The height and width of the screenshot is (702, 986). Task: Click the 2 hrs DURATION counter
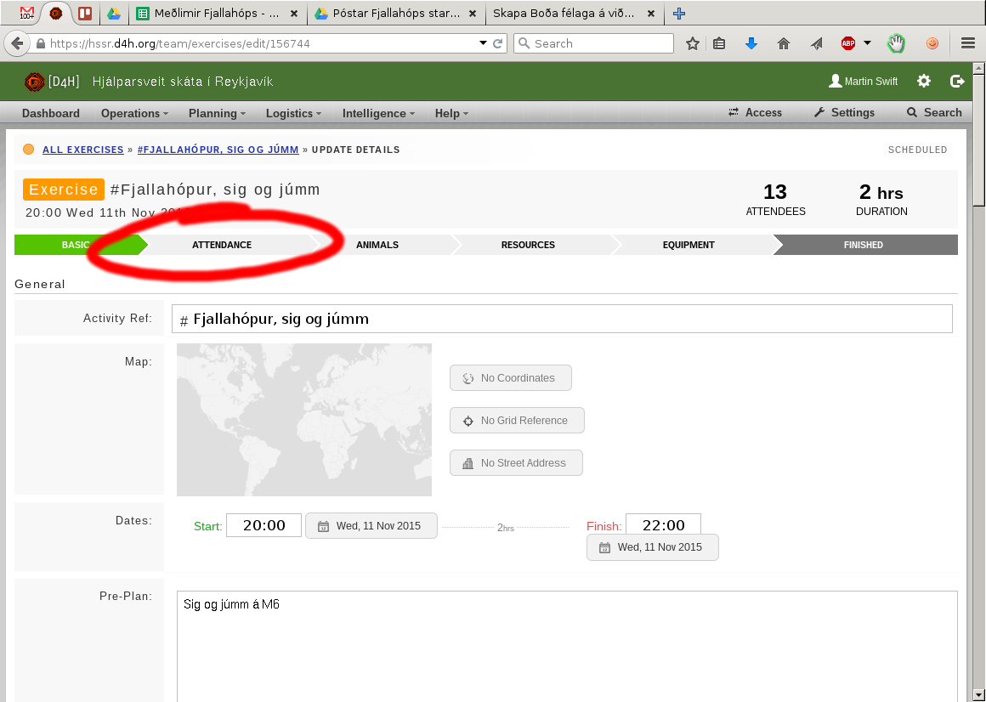point(881,200)
